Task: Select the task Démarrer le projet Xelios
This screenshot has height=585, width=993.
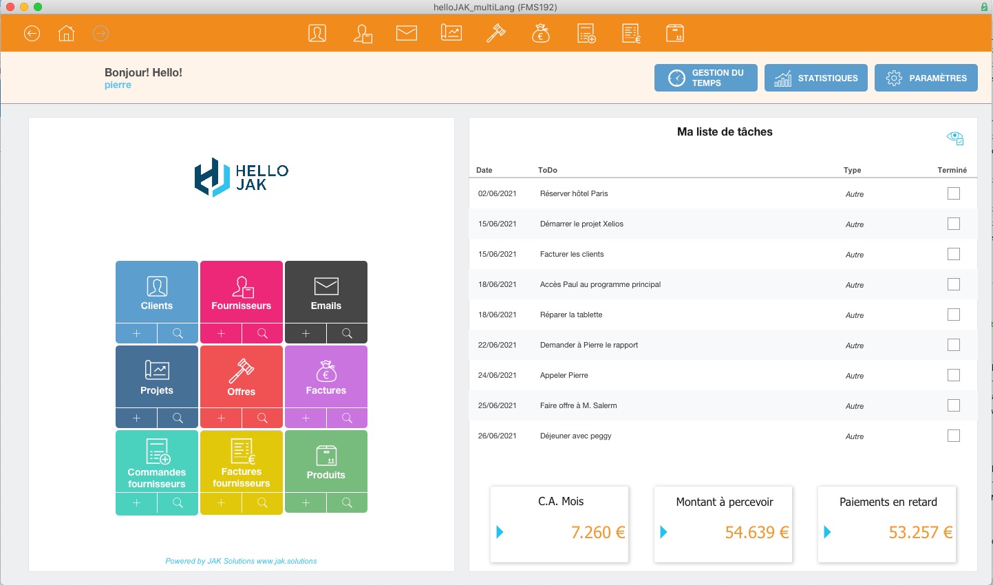Action: click(723, 224)
